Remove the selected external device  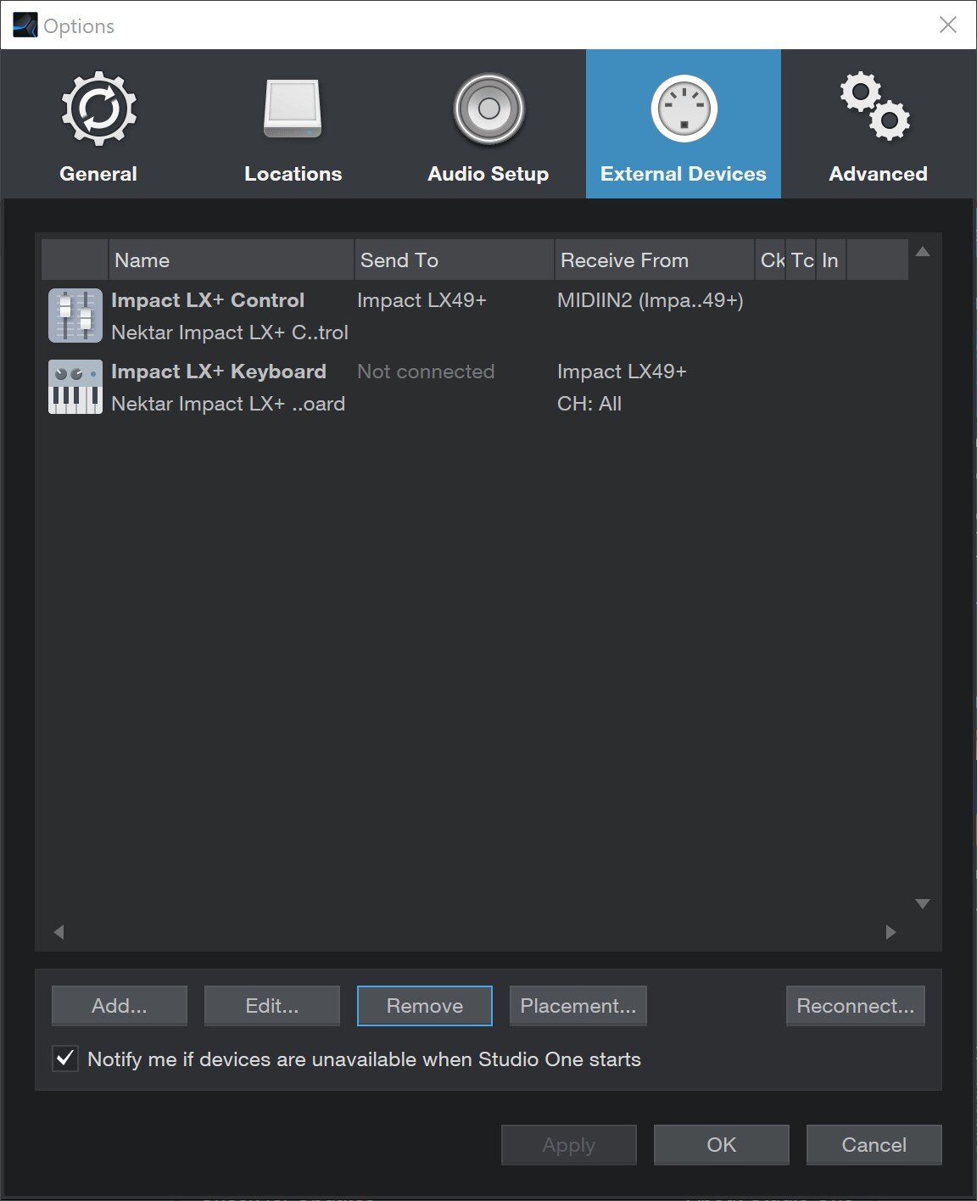[424, 1005]
